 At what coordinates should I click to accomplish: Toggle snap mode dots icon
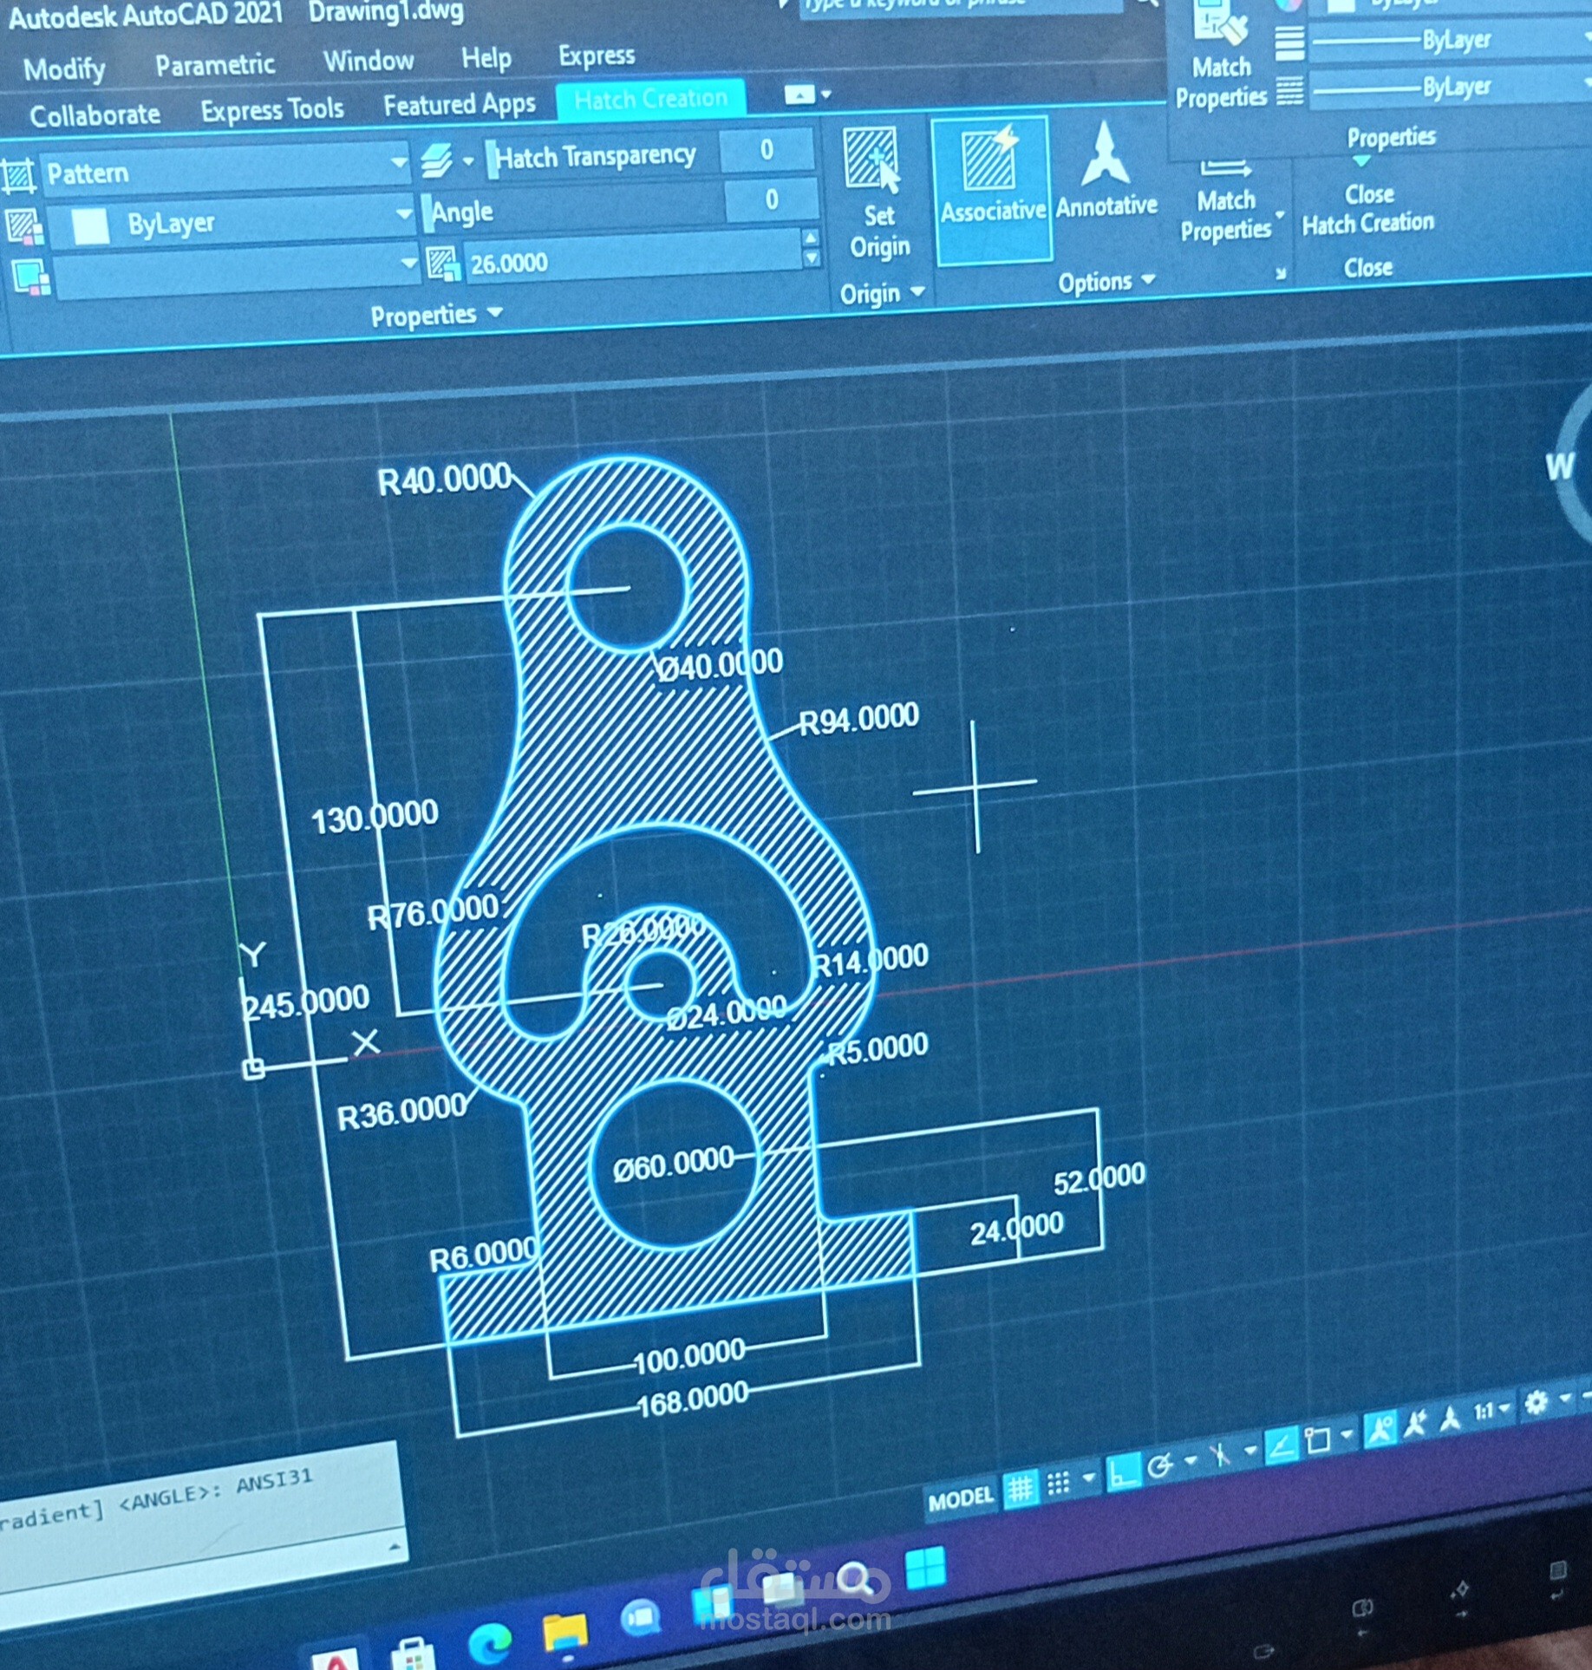pos(1058,1484)
